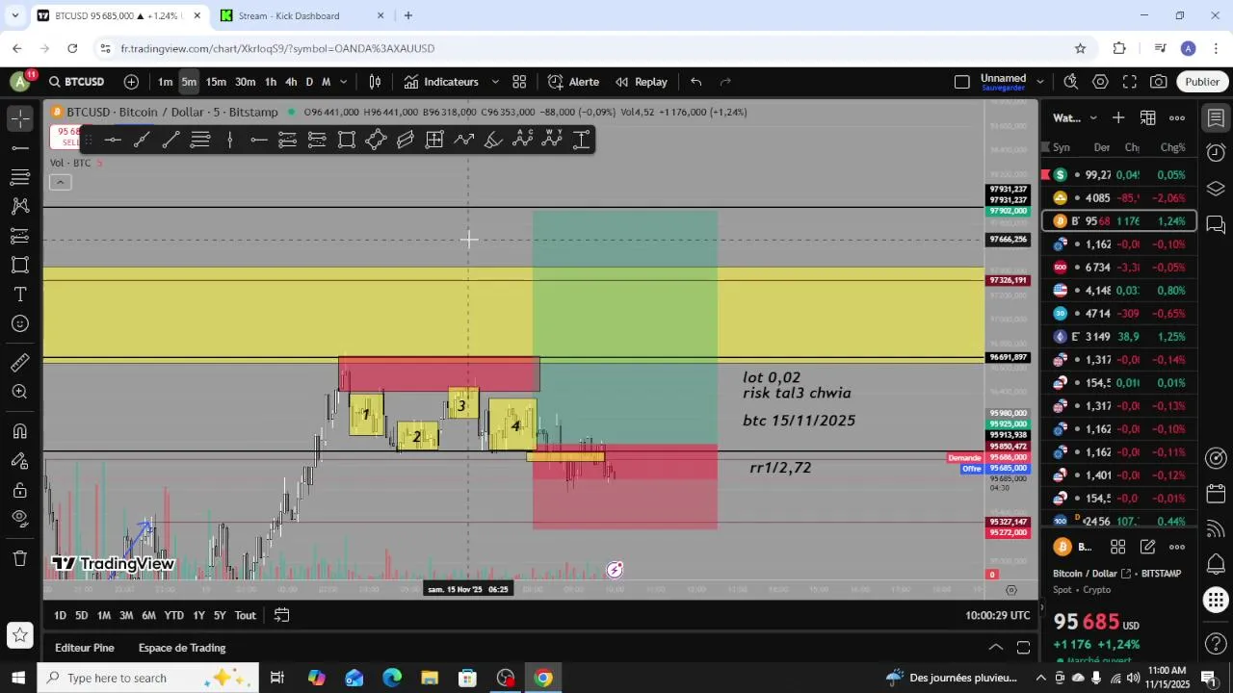Viewport: 1233px width, 693px height.
Task: Switch to the 4h timeframe
Action: [291, 82]
